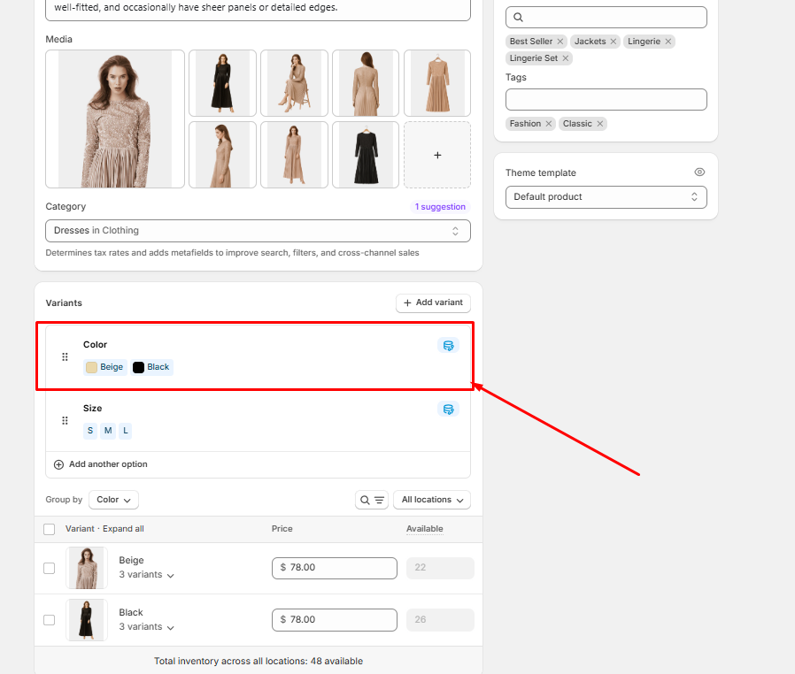This screenshot has width=795, height=674.
Task: Click the Size option metafield icon
Action: click(448, 409)
